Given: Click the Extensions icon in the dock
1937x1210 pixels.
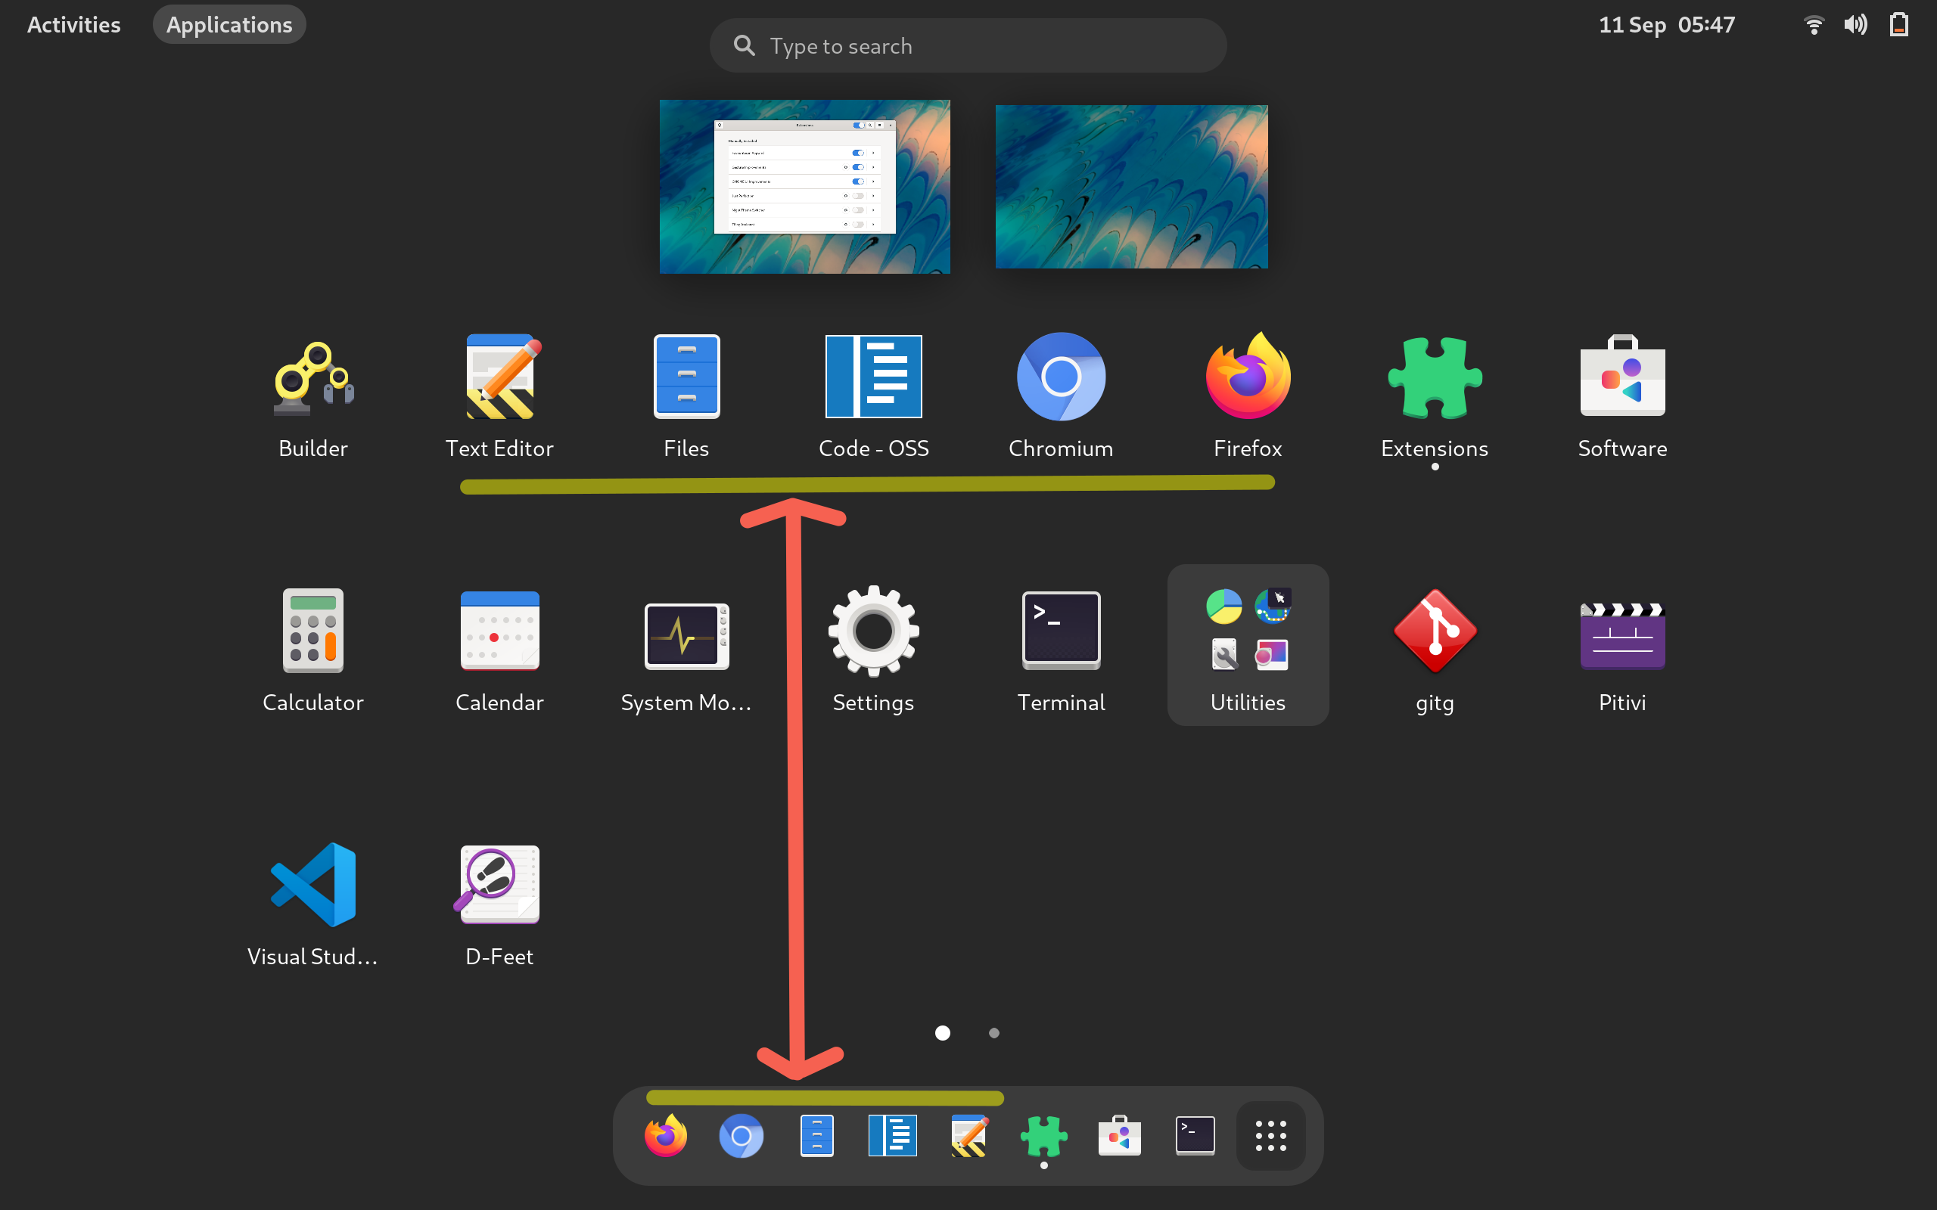Looking at the screenshot, I should click(1043, 1136).
